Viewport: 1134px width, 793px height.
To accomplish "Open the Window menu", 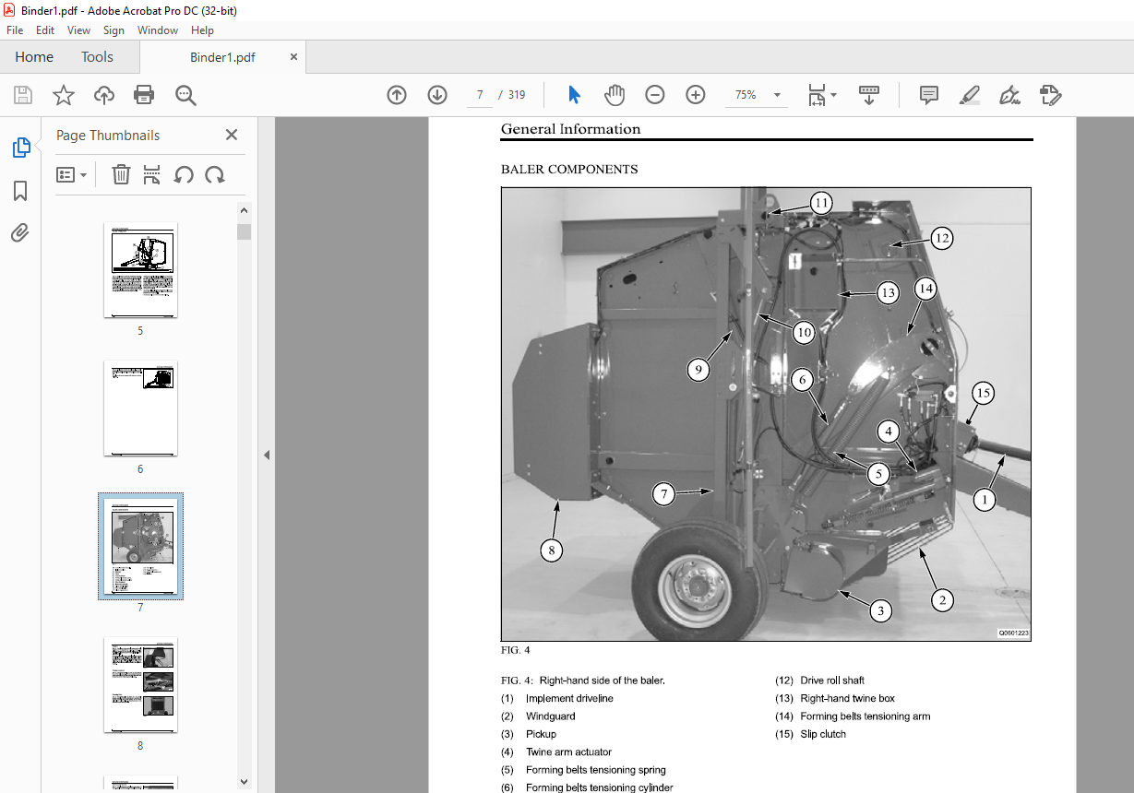I will pyautogui.click(x=158, y=30).
